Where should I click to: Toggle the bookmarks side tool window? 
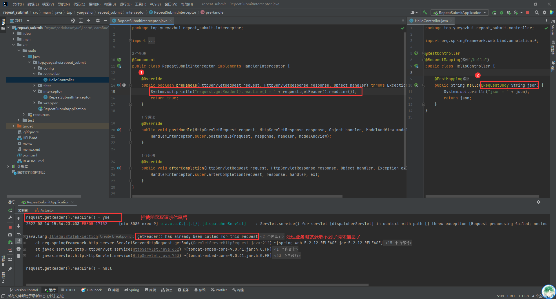click(3, 261)
